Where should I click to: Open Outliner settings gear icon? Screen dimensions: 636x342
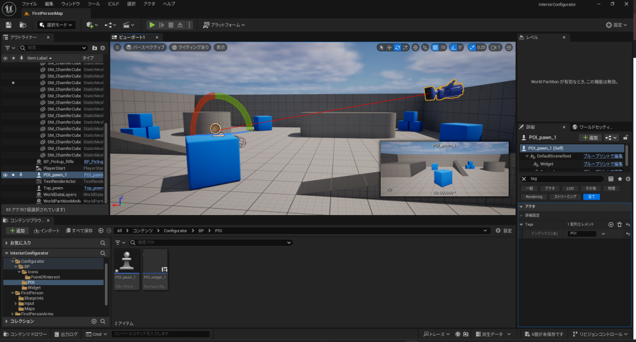(x=102, y=48)
